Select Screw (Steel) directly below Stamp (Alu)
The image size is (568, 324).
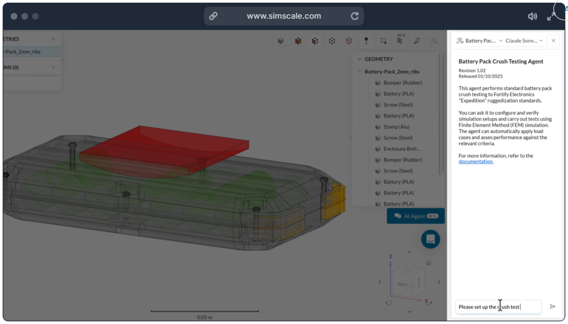[x=398, y=138]
